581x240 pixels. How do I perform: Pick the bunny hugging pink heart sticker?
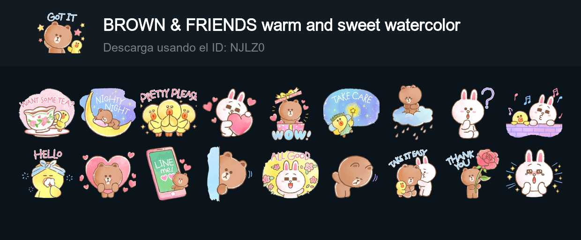(x=230, y=113)
